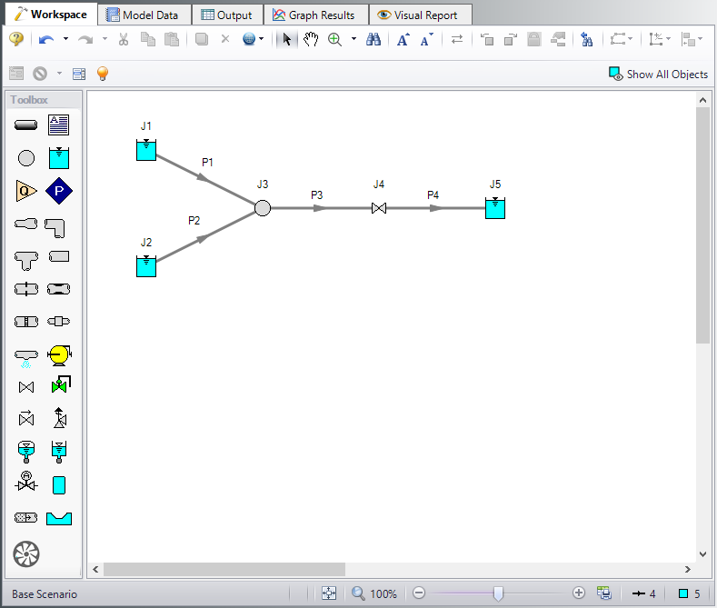The height and width of the screenshot is (608, 717).
Task: Click the zoom slider handle
Action: [x=498, y=593]
